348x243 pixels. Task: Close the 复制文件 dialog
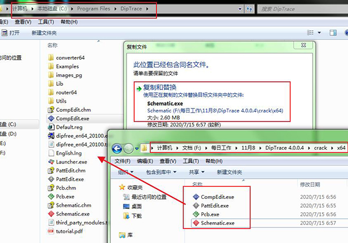[x=303, y=45]
